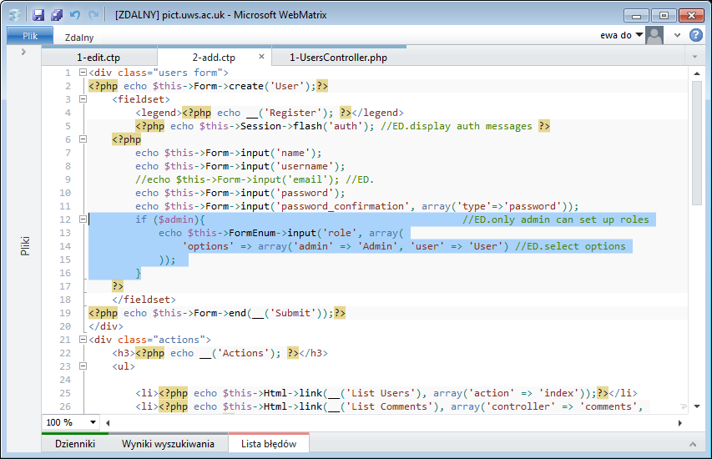Expand the Pliki side panel arrow
Viewport: 712px width, 459px height.
pyautogui.click(x=23, y=52)
